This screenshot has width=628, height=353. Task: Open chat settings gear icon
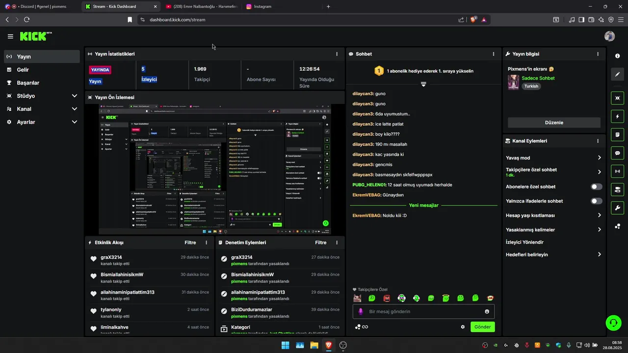pyautogui.click(x=462, y=327)
